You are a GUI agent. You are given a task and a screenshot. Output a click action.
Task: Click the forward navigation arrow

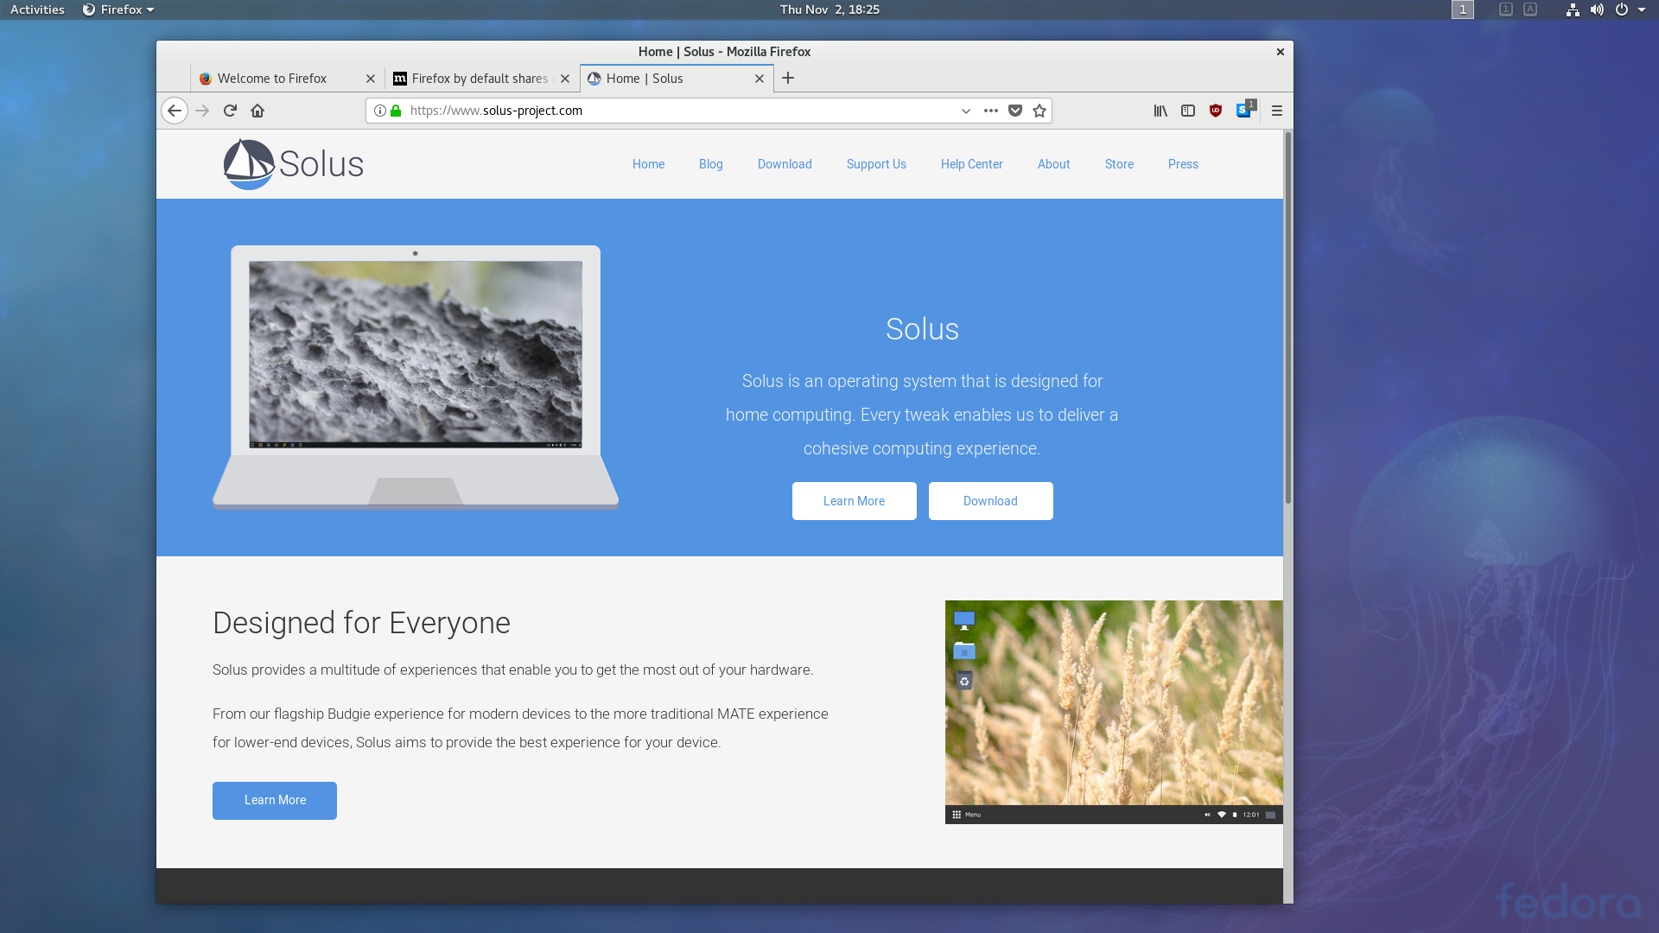point(202,111)
